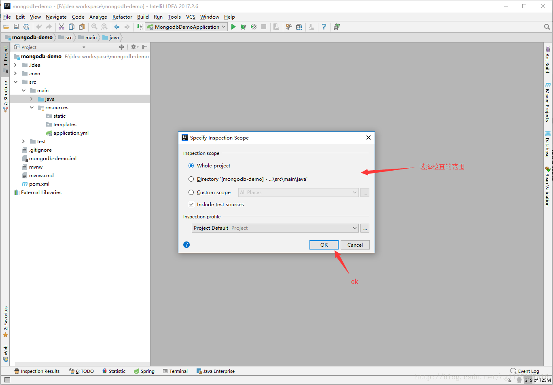Open Project Structure toolbar icon

(x=299, y=27)
